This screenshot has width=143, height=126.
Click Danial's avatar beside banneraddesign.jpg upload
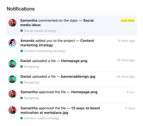12,79
